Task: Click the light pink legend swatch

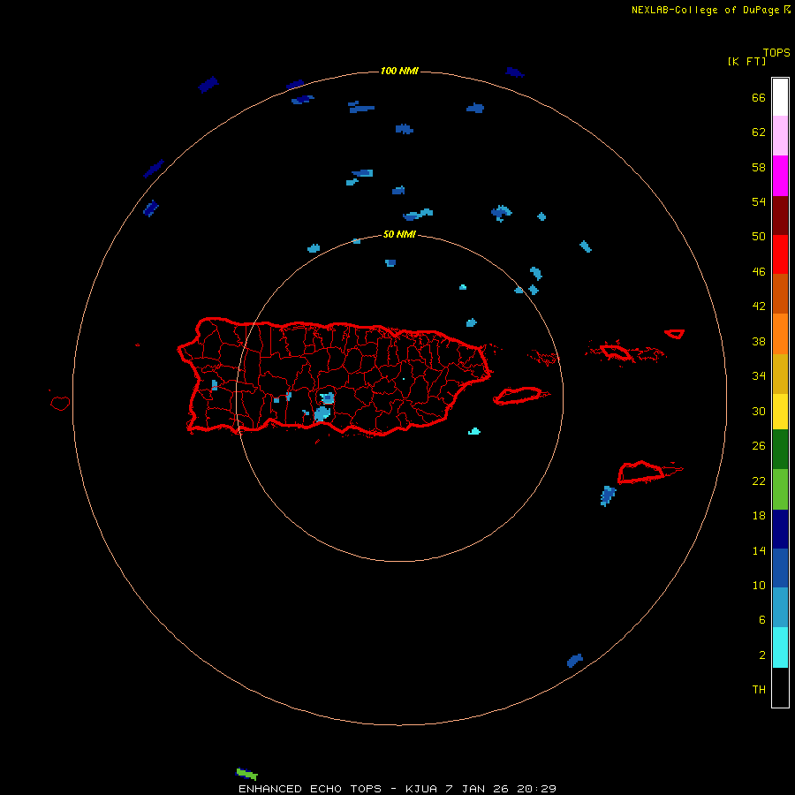Action: click(780, 135)
